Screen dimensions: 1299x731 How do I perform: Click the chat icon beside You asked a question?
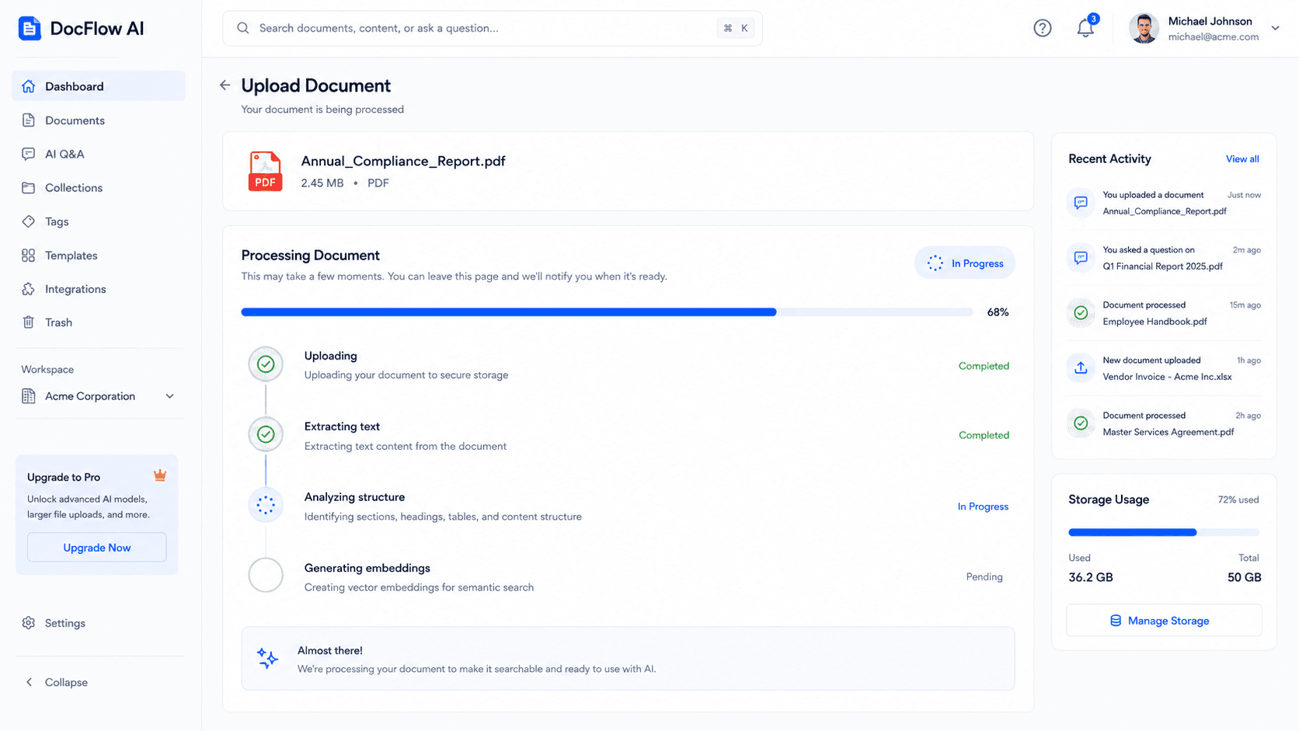pyautogui.click(x=1081, y=258)
